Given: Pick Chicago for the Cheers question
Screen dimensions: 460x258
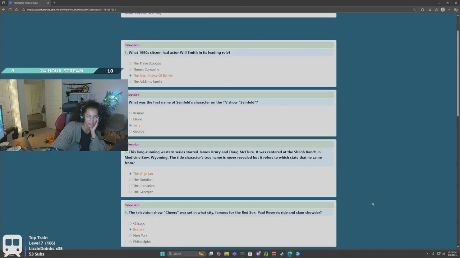Looking at the screenshot, I should 139,224.
